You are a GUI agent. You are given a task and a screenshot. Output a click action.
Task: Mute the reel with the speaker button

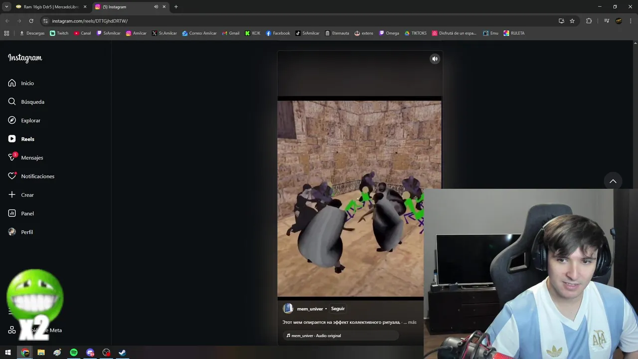click(435, 59)
